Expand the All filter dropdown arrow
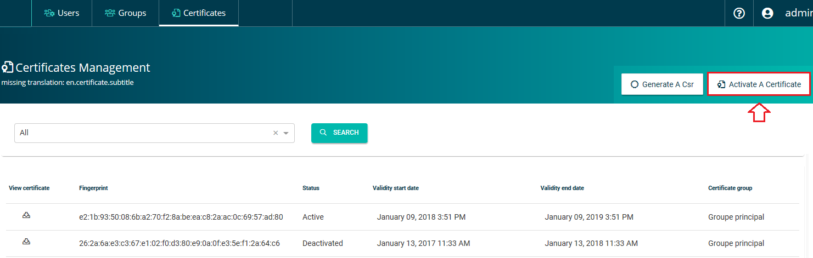 coord(286,133)
